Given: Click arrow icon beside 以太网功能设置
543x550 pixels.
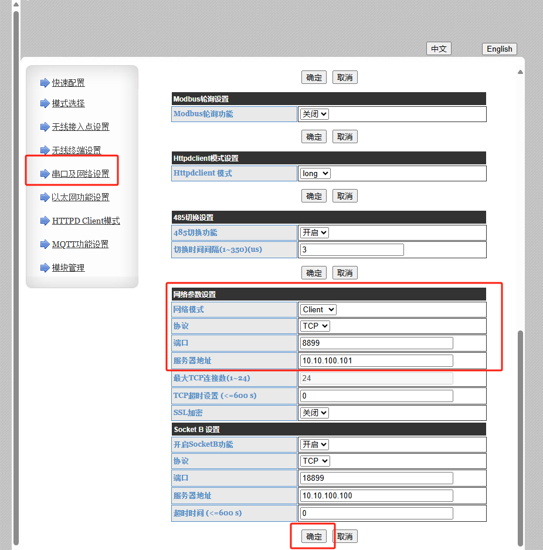Looking at the screenshot, I should click(x=45, y=197).
